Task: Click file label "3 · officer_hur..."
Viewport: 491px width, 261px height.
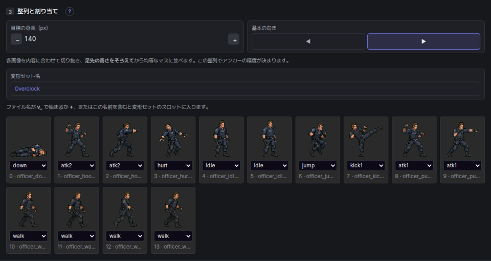Action: click(173, 176)
